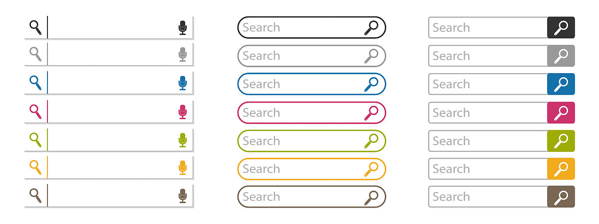Focus Search field beside brown square button

pyautogui.click(x=488, y=197)
